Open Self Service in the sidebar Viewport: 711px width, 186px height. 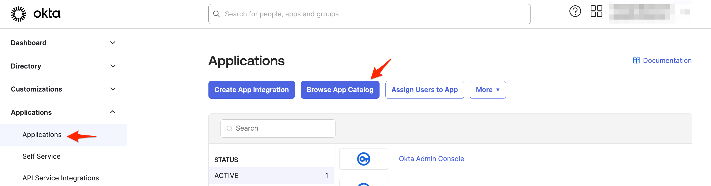[41, 156]
